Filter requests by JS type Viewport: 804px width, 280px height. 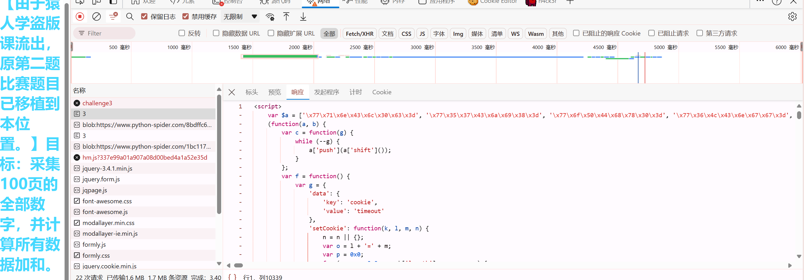[422, 34]
